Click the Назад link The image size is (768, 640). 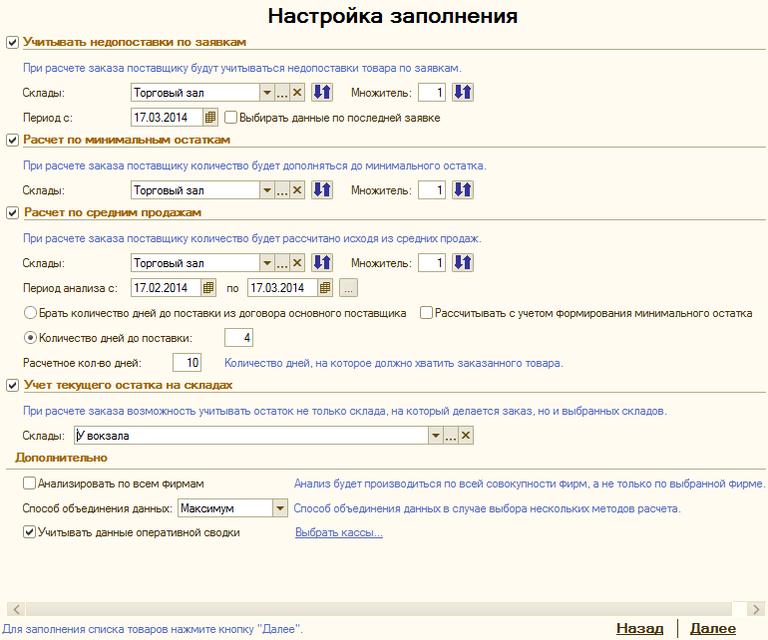[x=639, y=628]
